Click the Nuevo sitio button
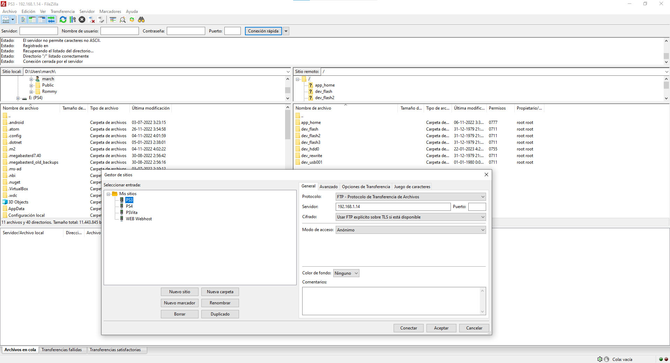The height and width of the screenshot is (363, 670). click(179, 292)
